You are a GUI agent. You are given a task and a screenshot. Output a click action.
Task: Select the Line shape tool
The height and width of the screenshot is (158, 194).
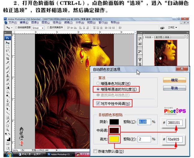[7, 113]
